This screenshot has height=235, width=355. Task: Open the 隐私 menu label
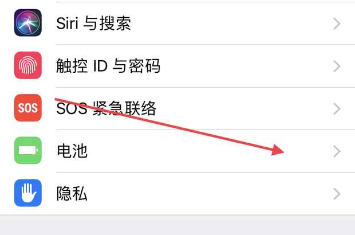point(72,194)
